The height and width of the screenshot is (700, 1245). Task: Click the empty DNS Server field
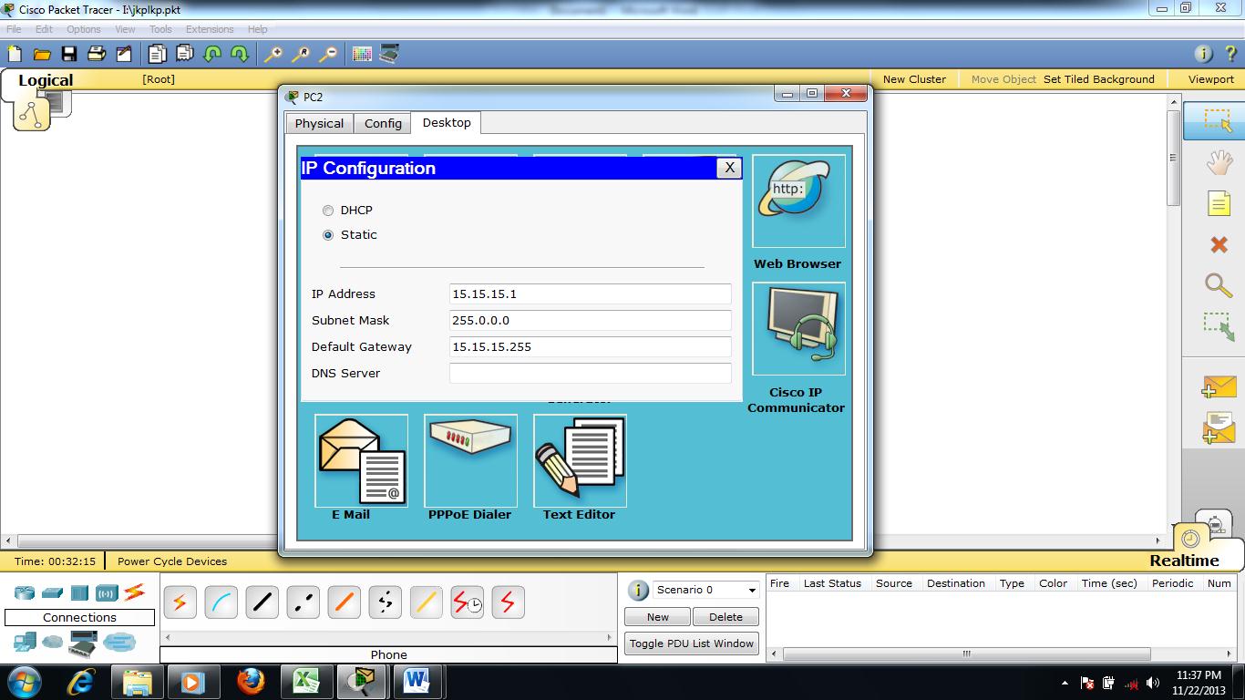coord(591,373)
